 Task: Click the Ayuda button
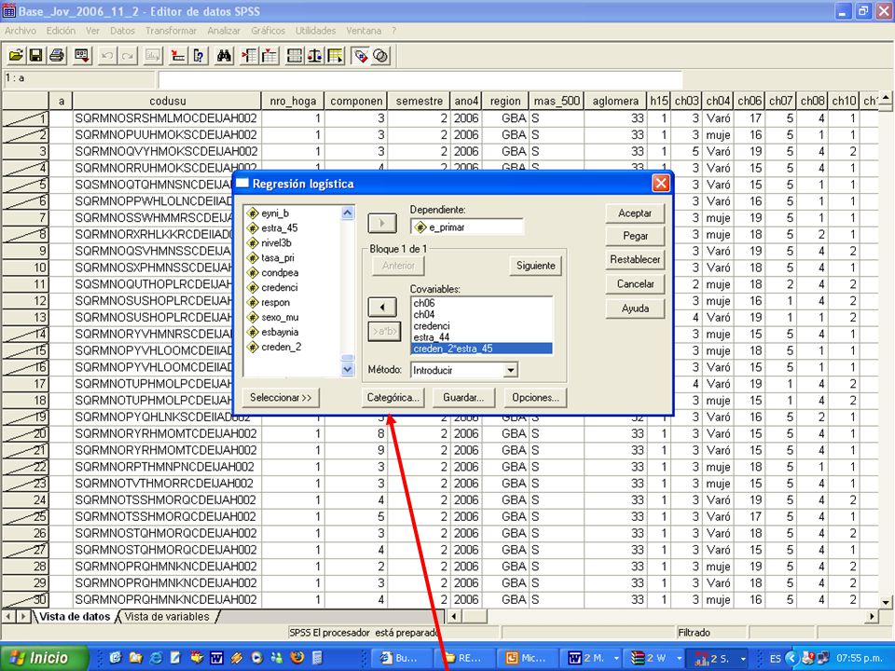pos(635,308)
